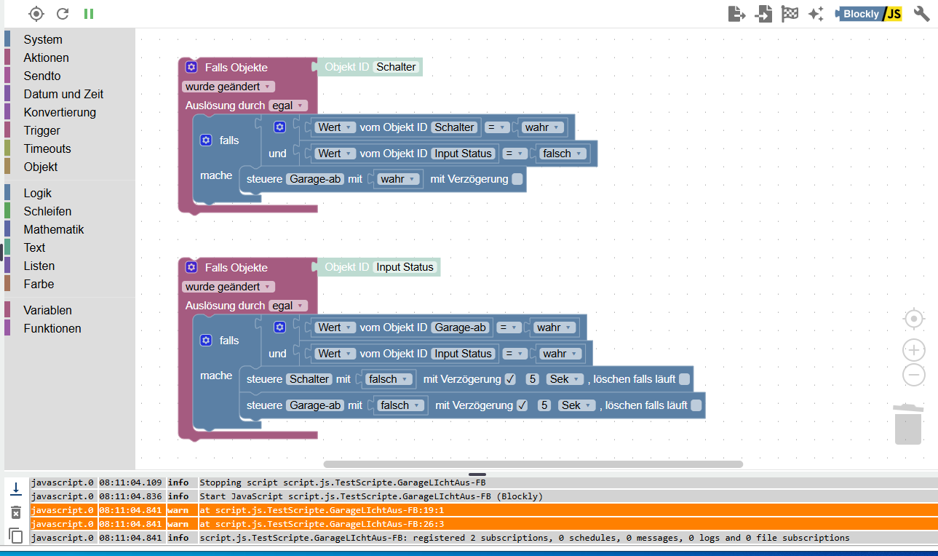This screenshot has height=556, width=938.
Task: Open the AI sparkle assistant icon
Action: pyautogui.click(x=816, y=13)
